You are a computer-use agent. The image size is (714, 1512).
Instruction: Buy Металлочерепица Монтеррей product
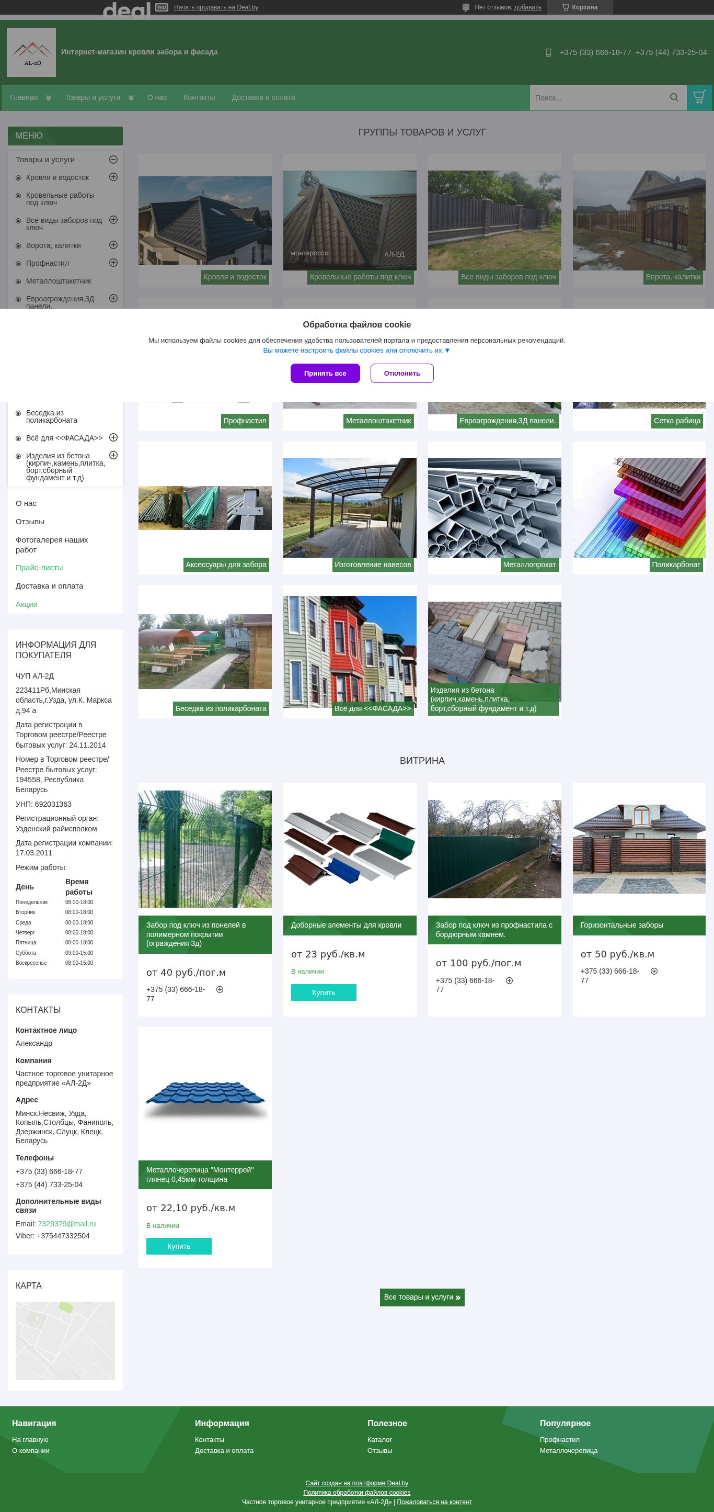(179, 1246)
